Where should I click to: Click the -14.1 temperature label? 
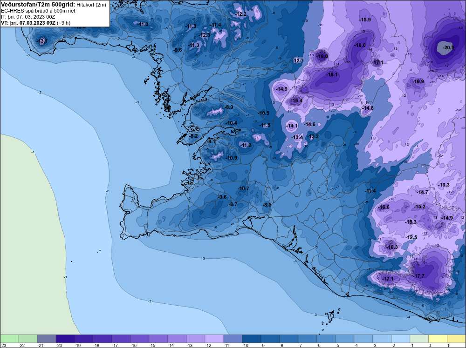pyautogui.click(x=292, y=126)
